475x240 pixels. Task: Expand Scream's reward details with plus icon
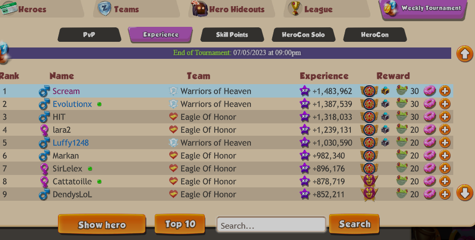444,91
